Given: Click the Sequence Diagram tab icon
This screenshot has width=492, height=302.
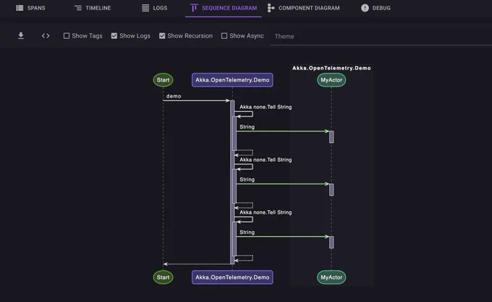Looking at the screenshot, I should click(x=194, y=8).
